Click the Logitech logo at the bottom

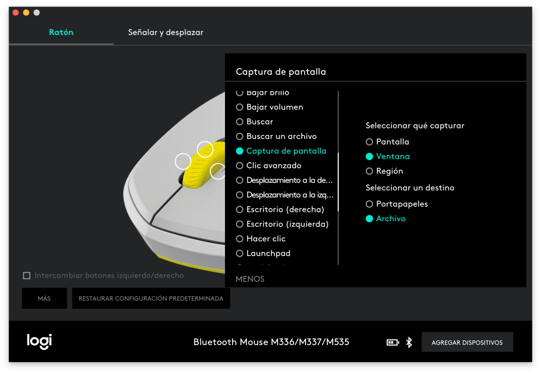point(39,342)
